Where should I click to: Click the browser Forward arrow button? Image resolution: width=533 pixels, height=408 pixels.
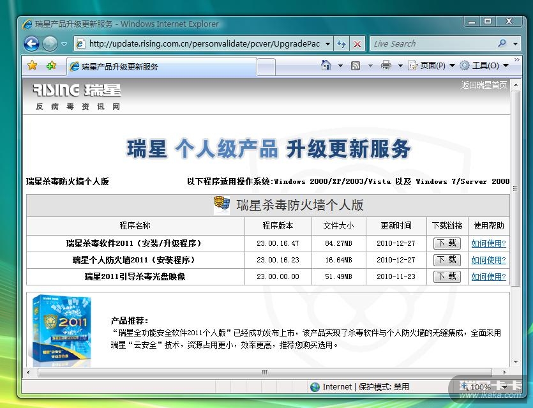50,44
